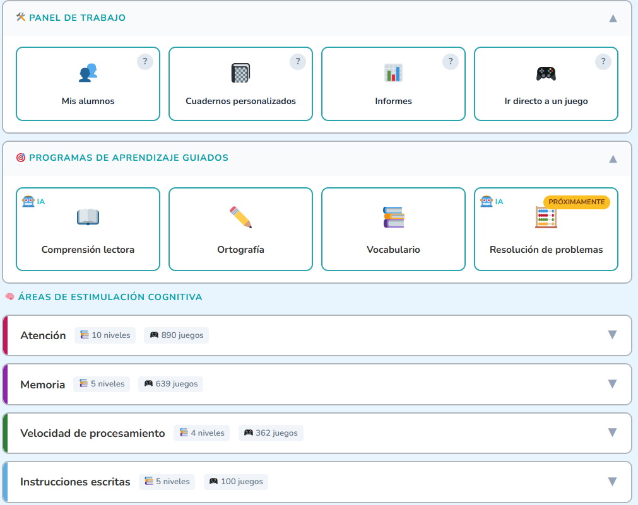The height and width of the screenshot is (505, 638).
Task: Click the 100 juegos badge in Instrucciones escritas
Action: (x=236, y=482)
